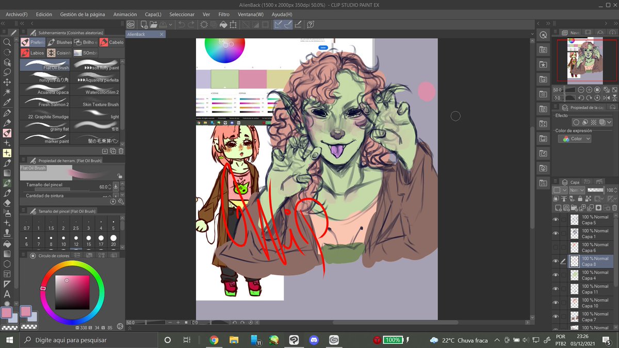Delete sub tool via trash icon
The width and height of the screenshot is (619, 348).
point(121,151)
